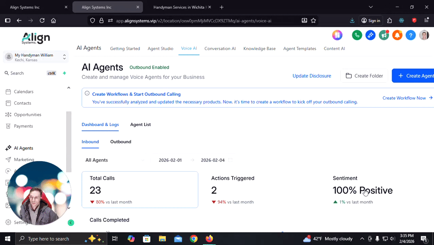This screenshot has width=434, height=245.
Task: Toggle Firefox sidebar icon
Action: tap(8, 20)
